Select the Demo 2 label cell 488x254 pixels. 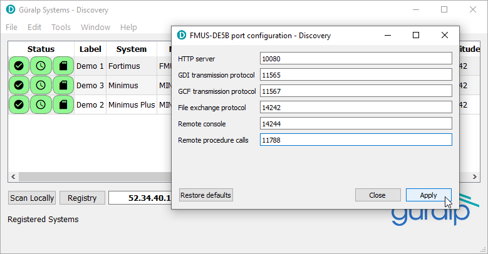tap(90, 104)
